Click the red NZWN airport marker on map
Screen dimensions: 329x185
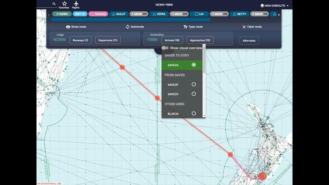pos(262,176)
